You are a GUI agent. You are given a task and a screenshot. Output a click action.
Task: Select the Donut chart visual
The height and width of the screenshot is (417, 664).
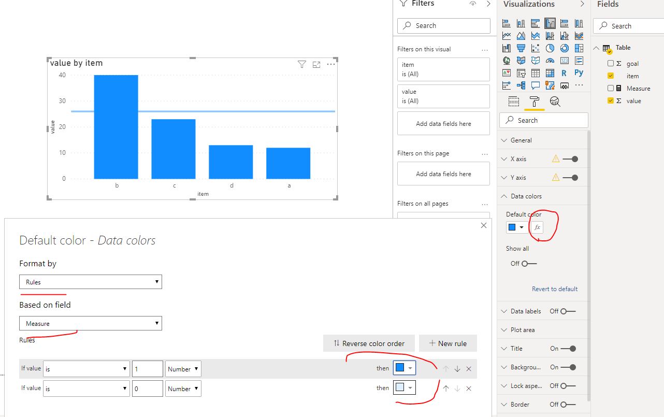click(565, 48)
